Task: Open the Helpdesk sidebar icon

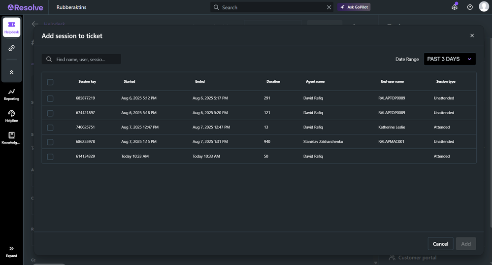Action: (x=11, y=27)
